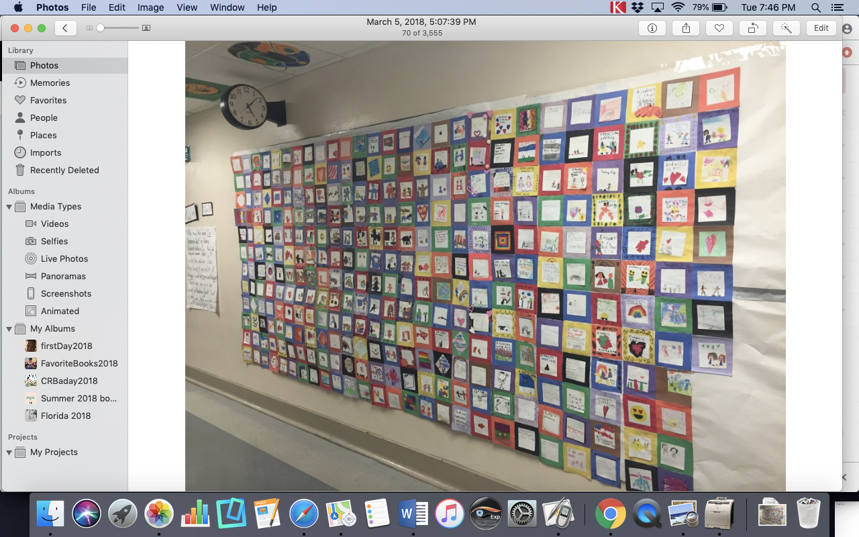Click the Edit button
Image resolution: width=859 pixels, height=537 pixels.
pyautogui.click(x=821, y=28)
